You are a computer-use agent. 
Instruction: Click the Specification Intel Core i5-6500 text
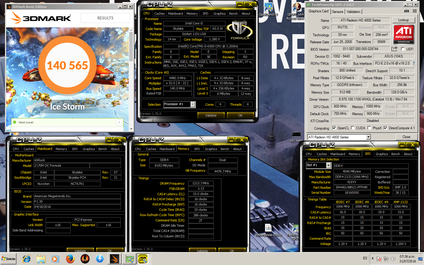[208, 46]
